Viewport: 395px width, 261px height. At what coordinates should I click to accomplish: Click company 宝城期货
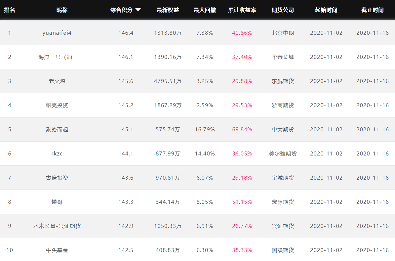tap(283, 178)
